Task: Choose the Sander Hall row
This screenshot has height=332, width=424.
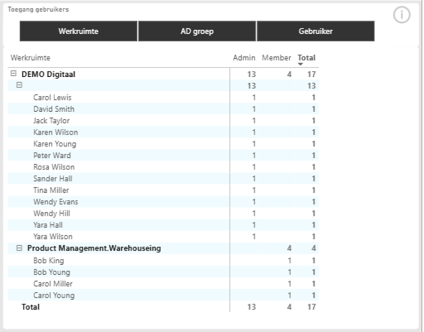Action: 52,178
